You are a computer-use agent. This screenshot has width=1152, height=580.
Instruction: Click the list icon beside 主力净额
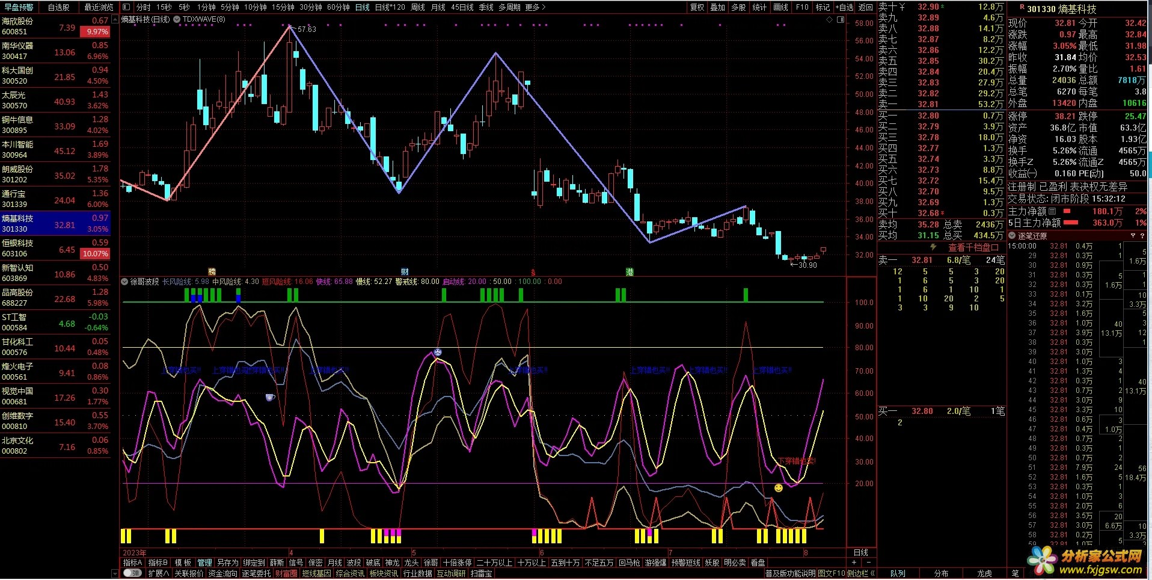coord(1052,211)
